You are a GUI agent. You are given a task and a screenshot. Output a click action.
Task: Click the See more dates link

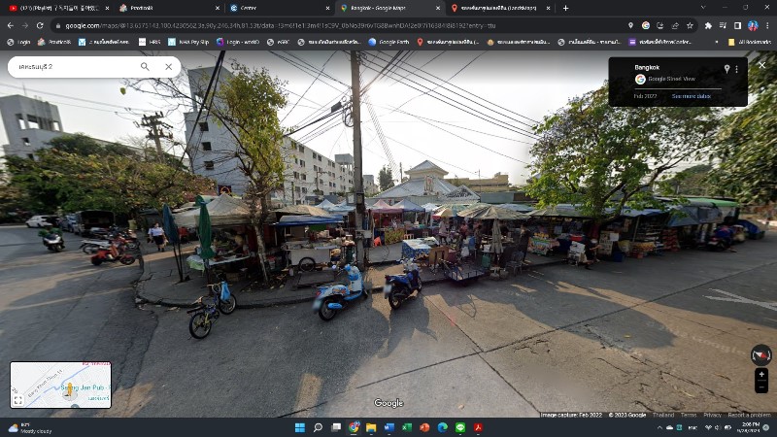692,96
